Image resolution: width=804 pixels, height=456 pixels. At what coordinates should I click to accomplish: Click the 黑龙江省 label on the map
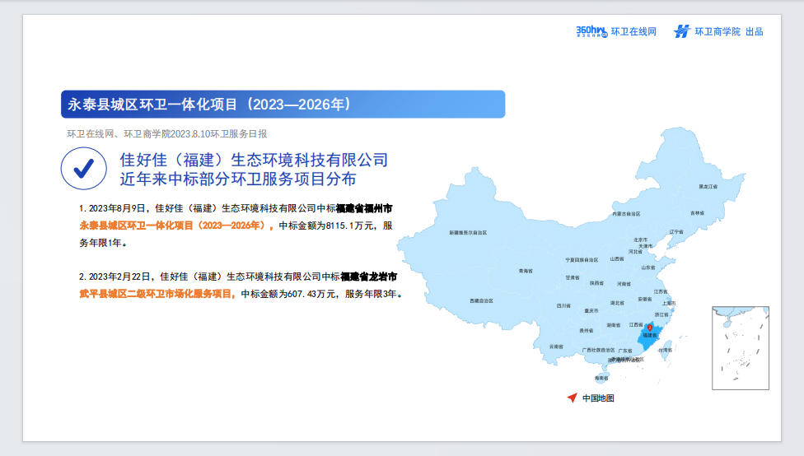[x=708, y=187]
